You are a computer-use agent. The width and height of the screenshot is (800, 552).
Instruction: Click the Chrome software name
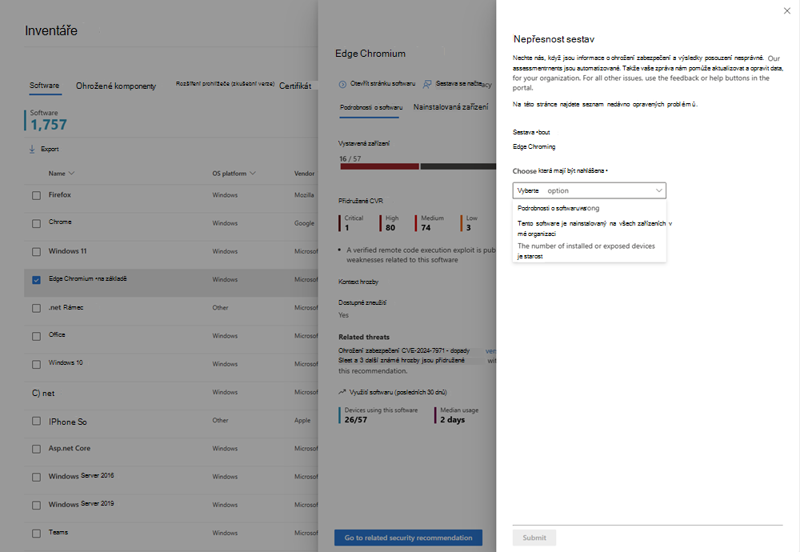[60, 222]
